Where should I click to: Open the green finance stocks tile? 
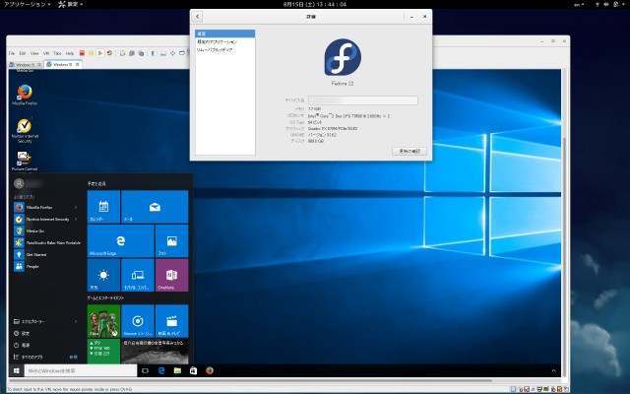tap(103, 352)
